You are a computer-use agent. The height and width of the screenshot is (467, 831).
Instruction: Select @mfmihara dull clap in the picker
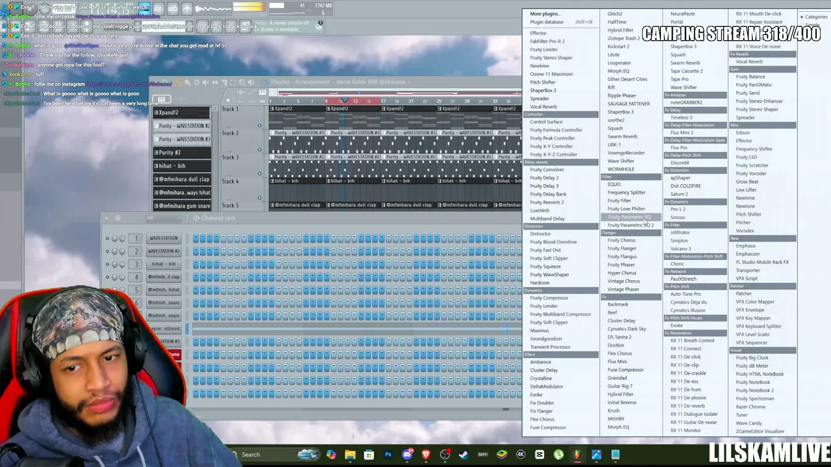point(182,179)
